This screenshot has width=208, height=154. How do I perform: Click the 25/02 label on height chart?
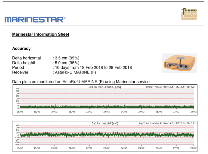coord(141,148)
